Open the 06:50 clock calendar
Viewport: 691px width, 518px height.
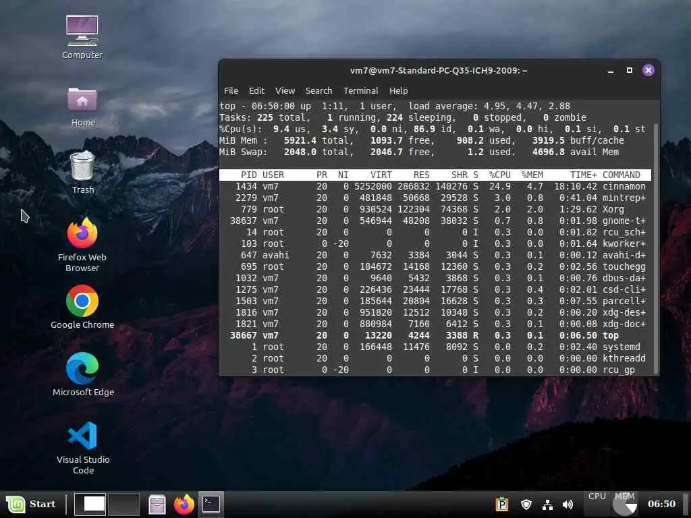(x=661, y=504)
